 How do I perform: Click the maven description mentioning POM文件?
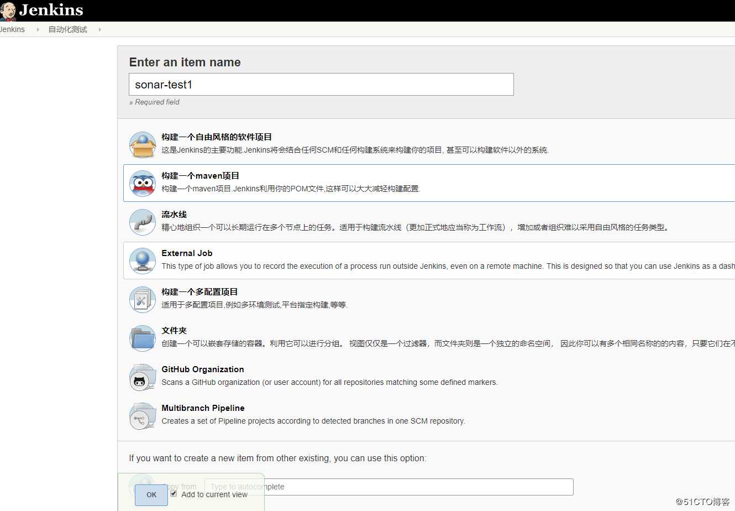[x=291, y=189]
